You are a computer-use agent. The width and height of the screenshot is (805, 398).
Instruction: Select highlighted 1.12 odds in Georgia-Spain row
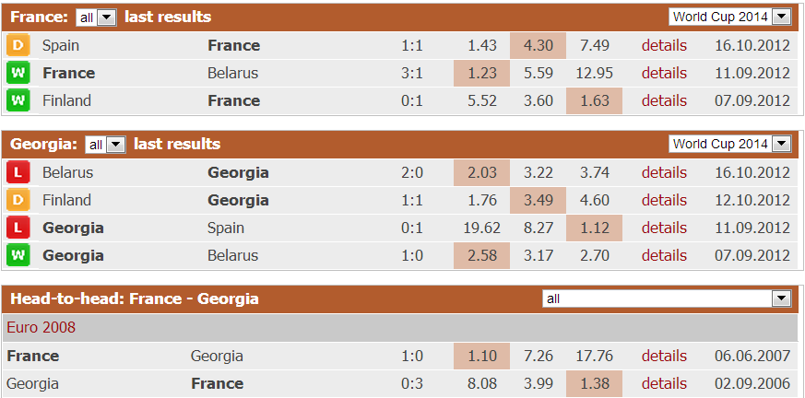(x=594, y=228)
